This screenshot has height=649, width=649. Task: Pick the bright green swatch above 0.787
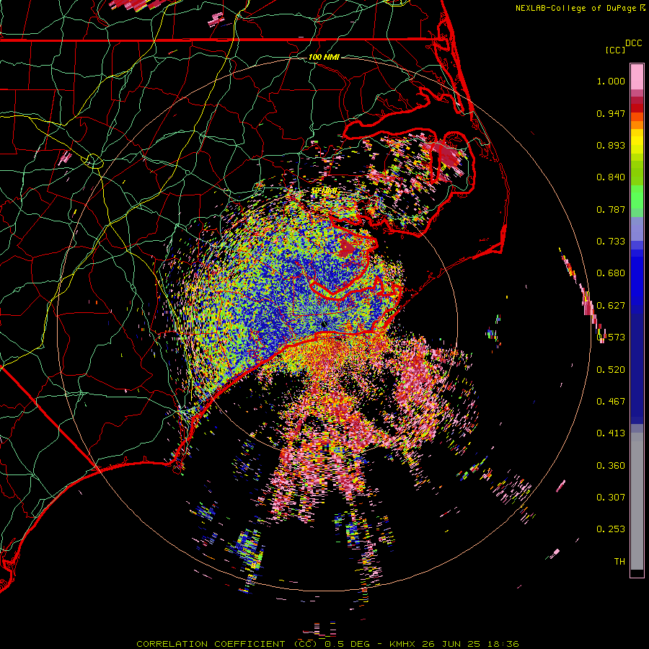[637, 197]
